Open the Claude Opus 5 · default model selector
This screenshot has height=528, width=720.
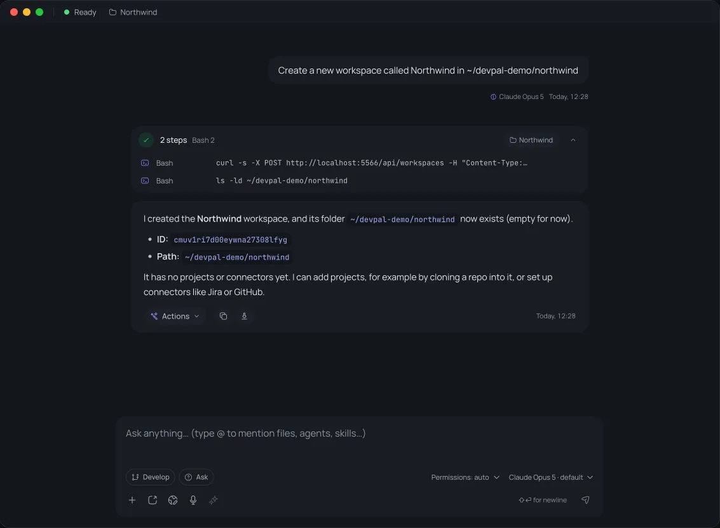coord(550,477)
